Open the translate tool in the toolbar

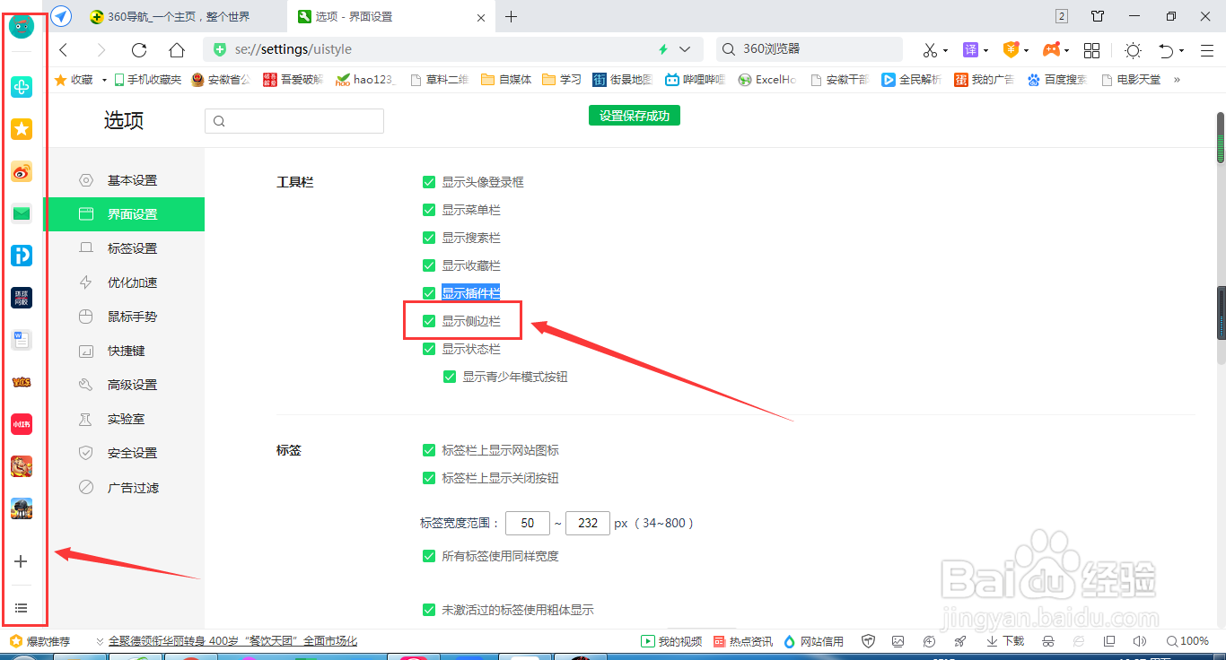point(971,50)
